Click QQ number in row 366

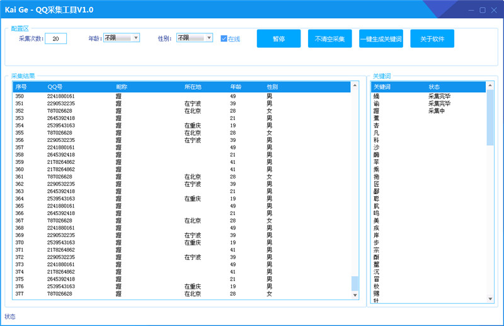point(61,213)
